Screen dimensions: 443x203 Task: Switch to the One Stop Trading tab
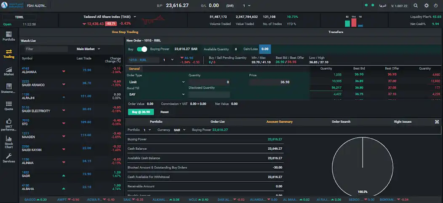tap(125, 32)
